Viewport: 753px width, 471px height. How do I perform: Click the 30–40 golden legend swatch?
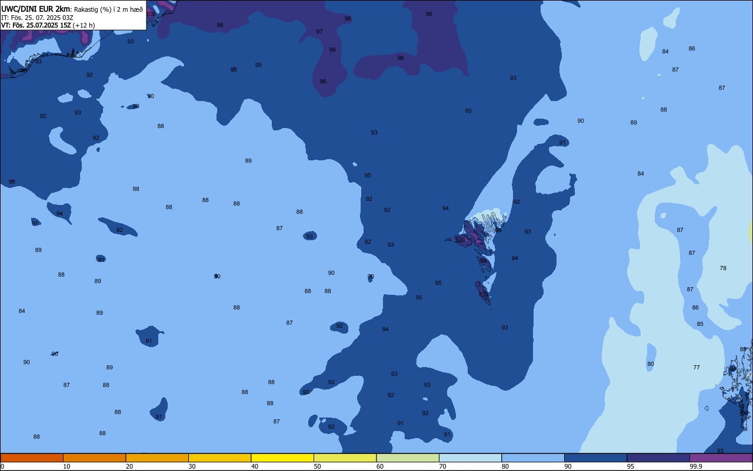tap(219, 457)
